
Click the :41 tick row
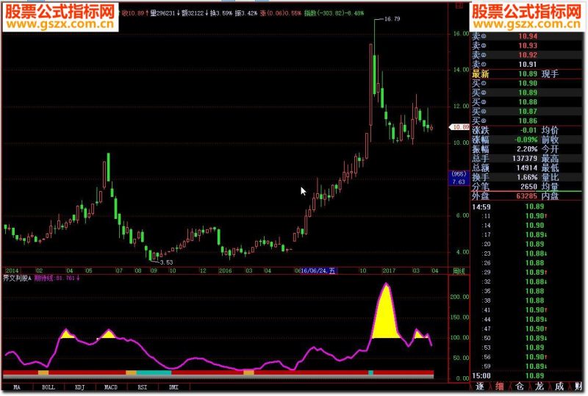coord(527,310)
